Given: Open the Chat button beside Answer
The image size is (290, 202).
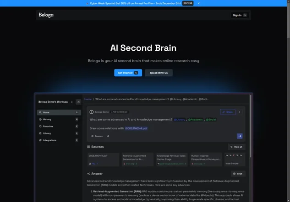Looking at the screenshot, I should click(238, 174).
